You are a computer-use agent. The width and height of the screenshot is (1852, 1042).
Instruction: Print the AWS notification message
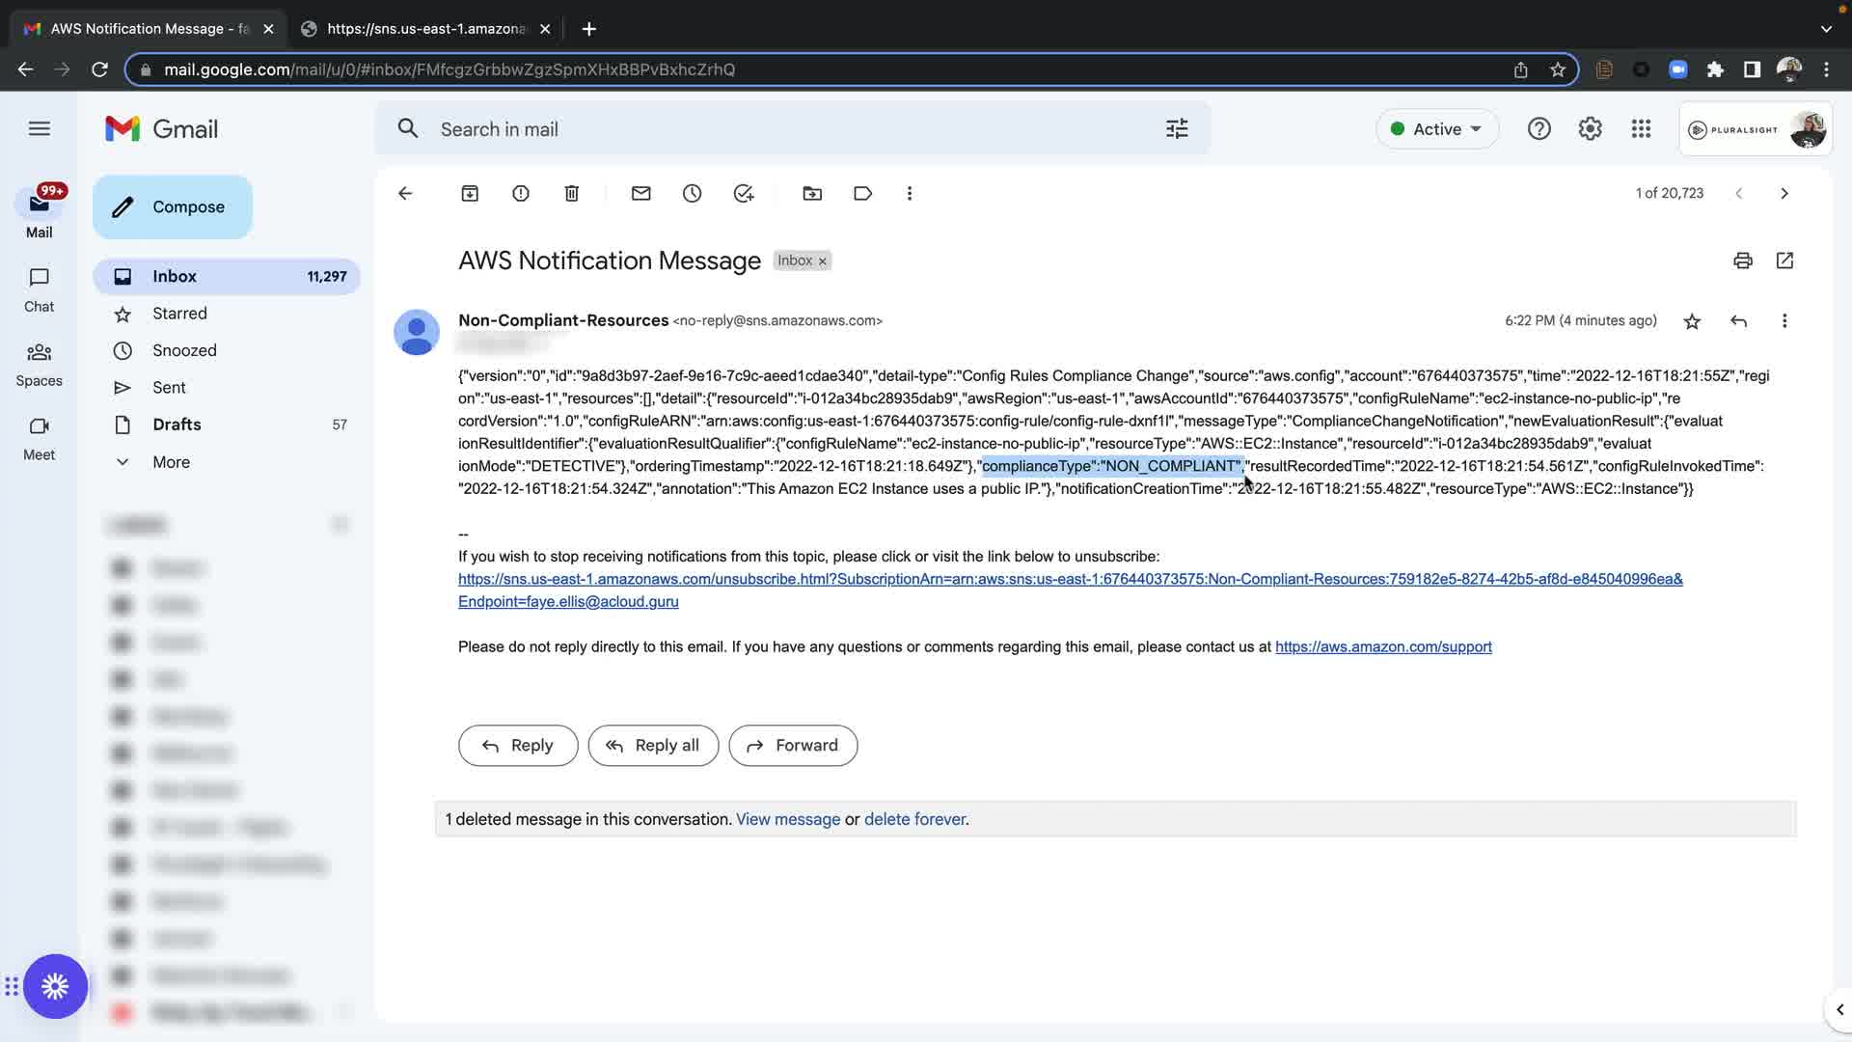point(1742,260)
